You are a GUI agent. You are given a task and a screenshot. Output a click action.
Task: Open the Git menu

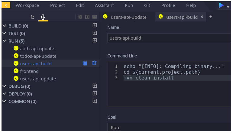147,5
